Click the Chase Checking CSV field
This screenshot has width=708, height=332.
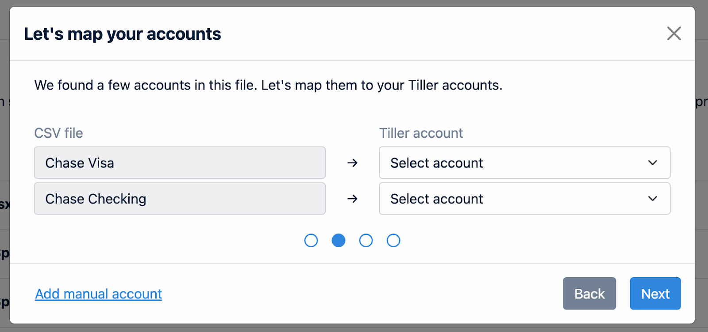pos(180,199)
